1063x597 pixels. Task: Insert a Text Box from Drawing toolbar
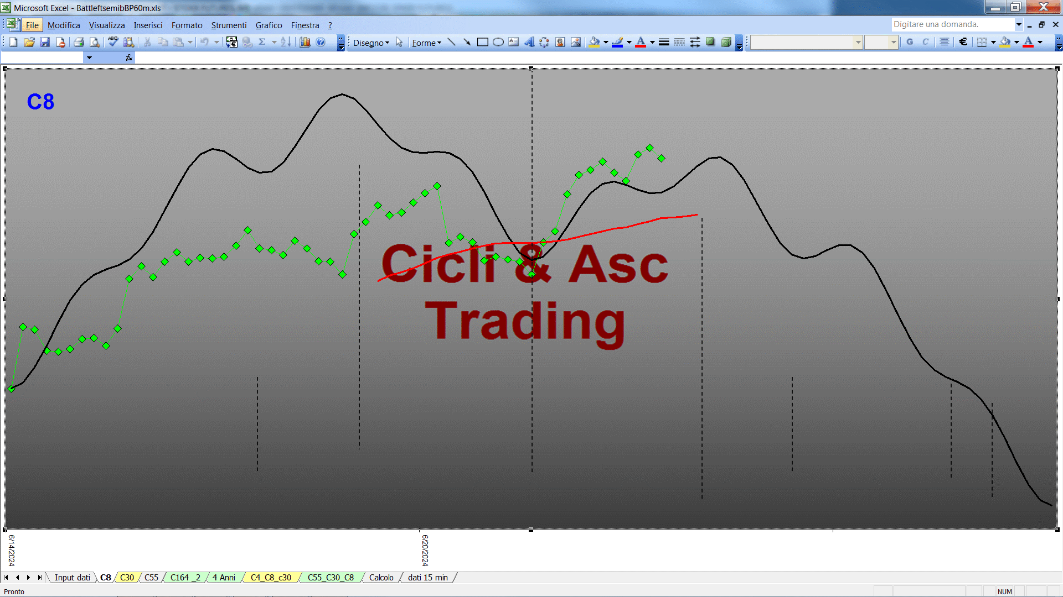514,42
